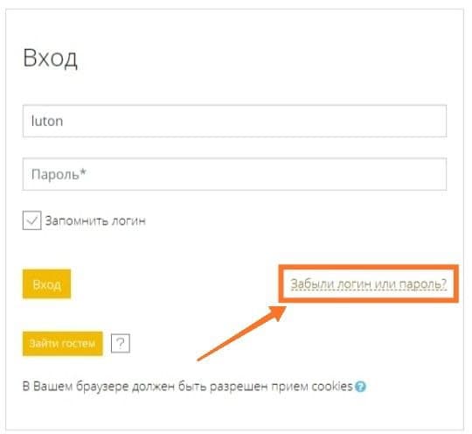Click the checkmark inside the Запомнить логин box

[x=31, y=220]
